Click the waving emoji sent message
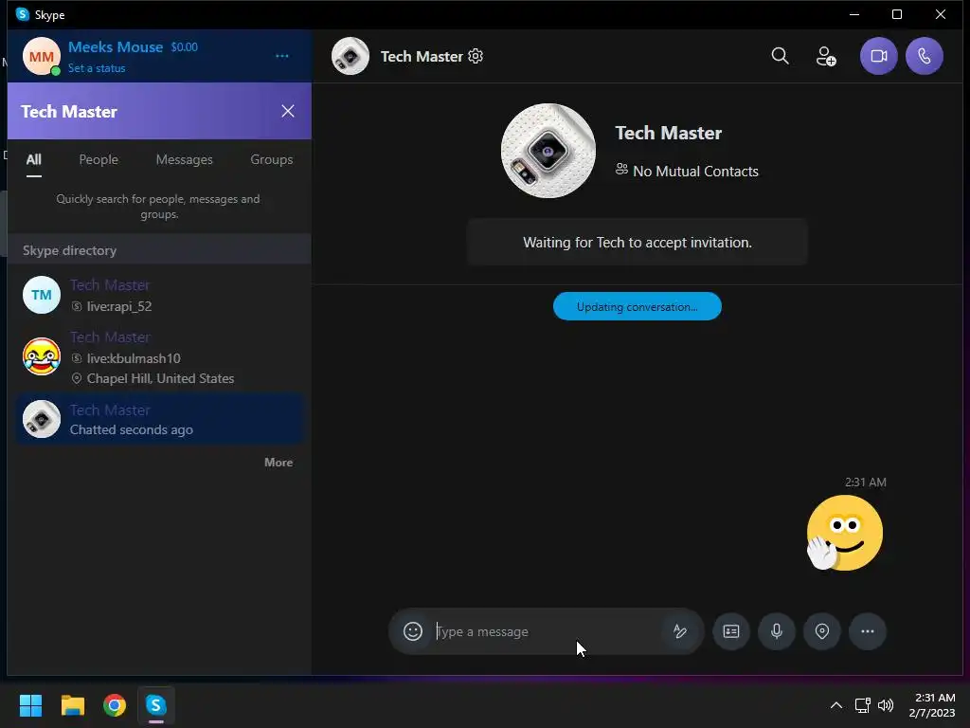This screenshot has height=728, width=970. pyautogui.click(x=844, y=533)
